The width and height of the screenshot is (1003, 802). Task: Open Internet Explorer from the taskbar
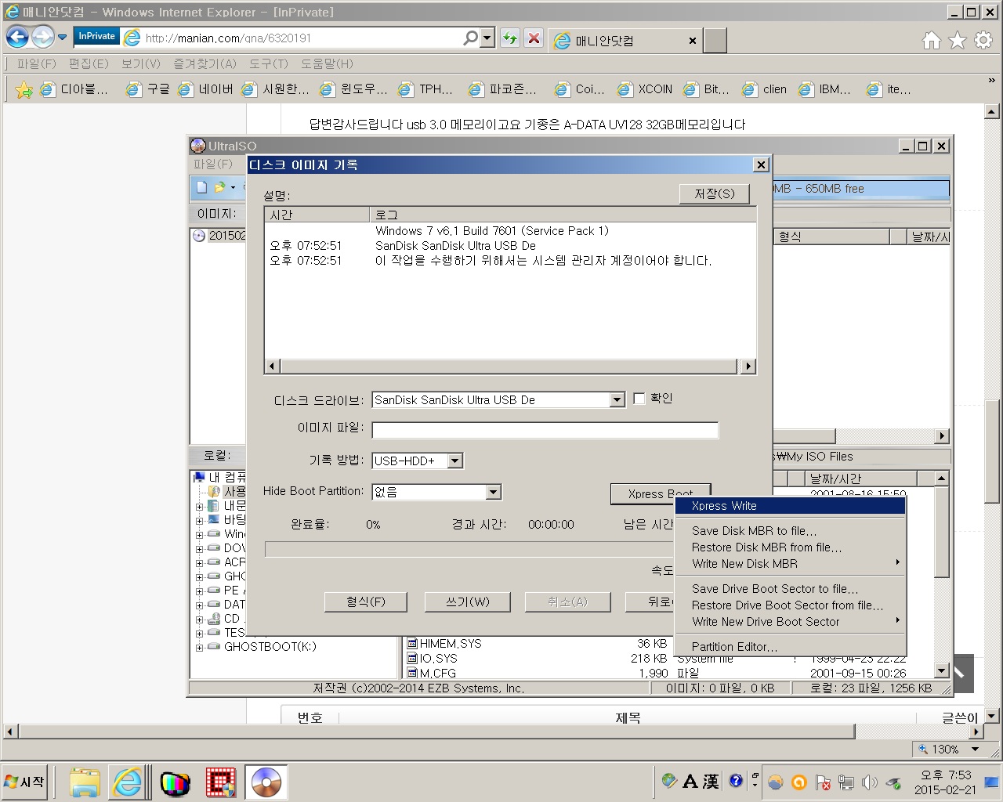(x=128, y=782)
